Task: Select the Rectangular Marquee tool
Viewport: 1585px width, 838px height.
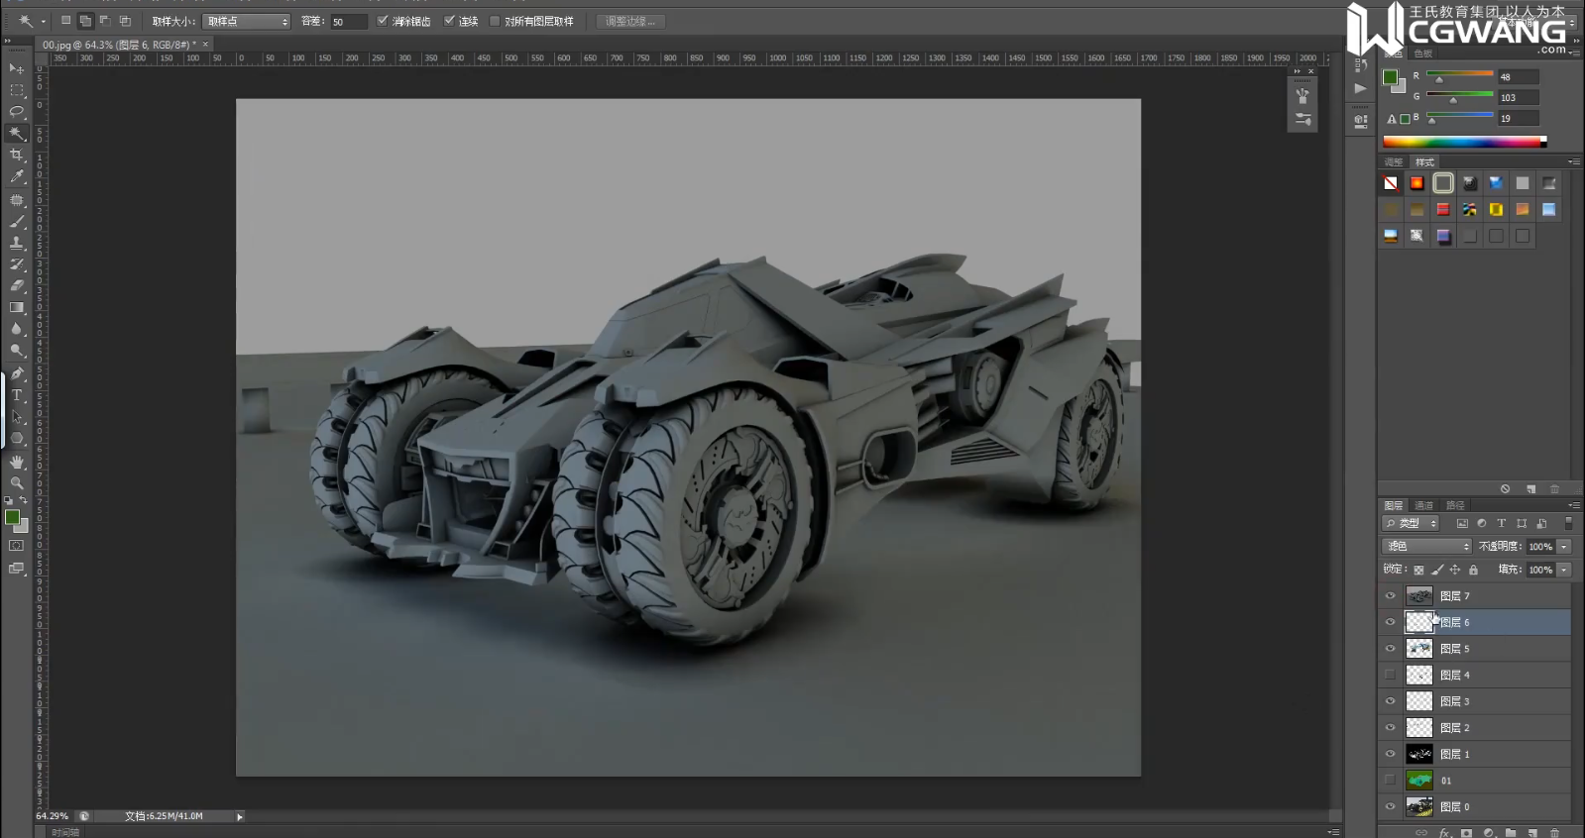Action: [x=17, y=90]
